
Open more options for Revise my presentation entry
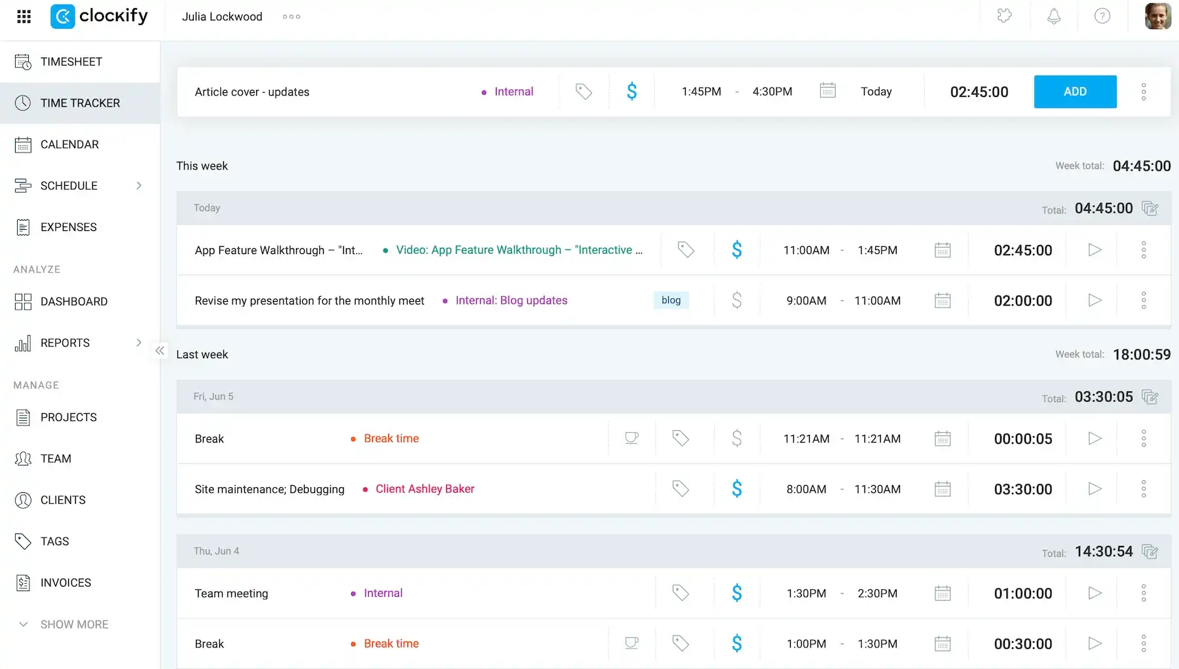[1144, 300]
